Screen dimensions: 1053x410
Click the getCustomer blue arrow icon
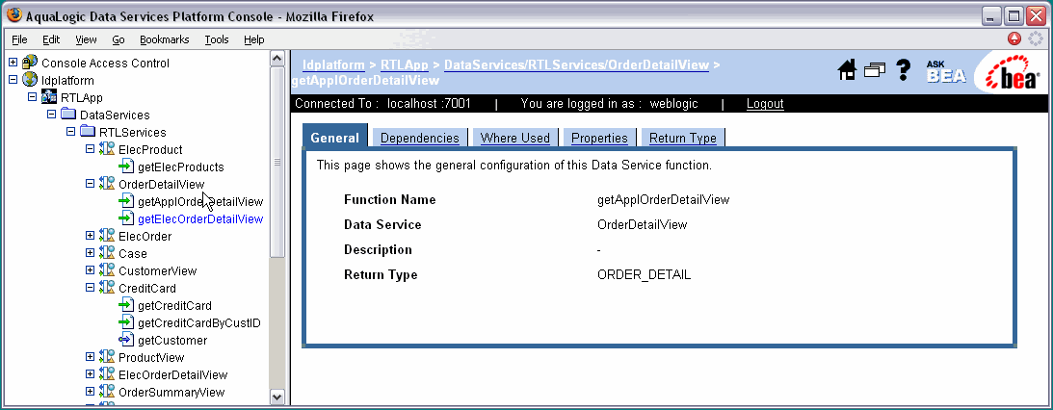(126, 340)
